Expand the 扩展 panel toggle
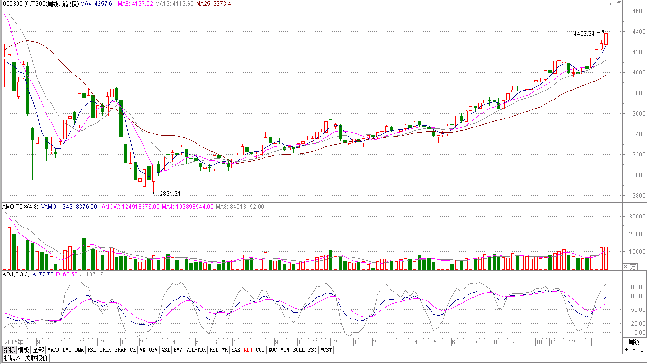Screen dimensions: 647x364 tap(12, 358)
